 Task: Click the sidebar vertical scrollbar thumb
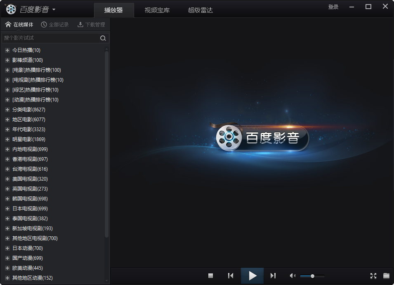[x=106, y=144]
